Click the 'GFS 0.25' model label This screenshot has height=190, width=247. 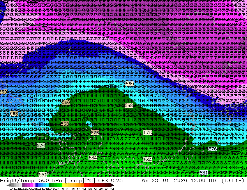(110, 181)
